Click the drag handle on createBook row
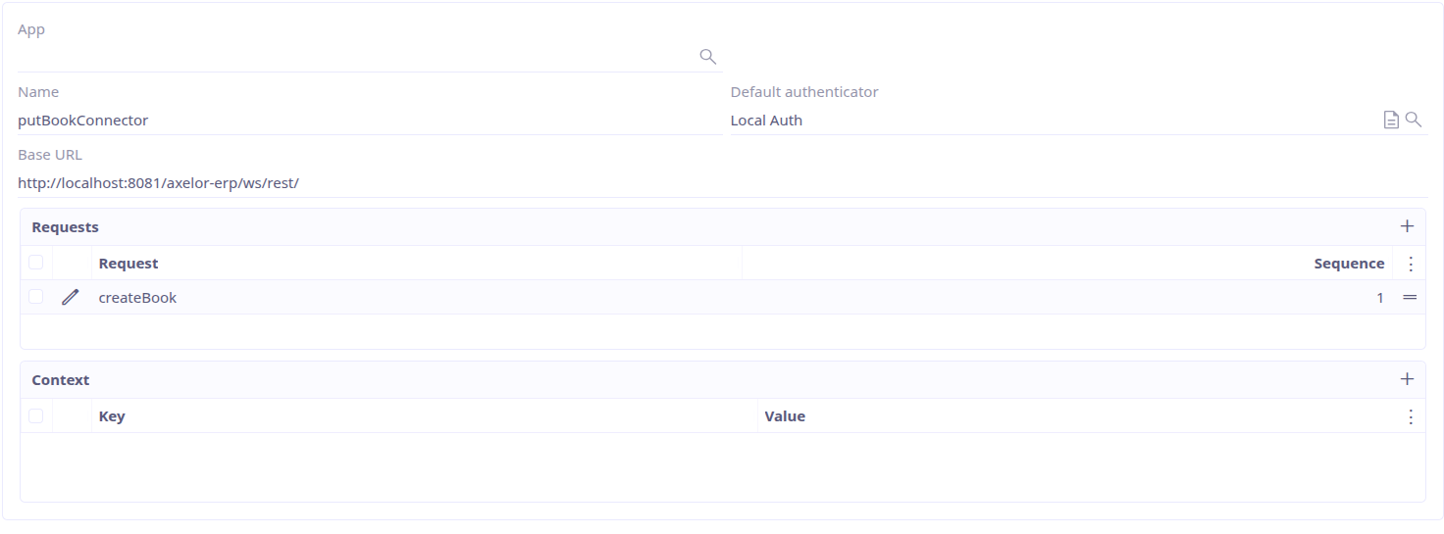Image resolution: width=1444 pixels, height=534 pixels. coord(1410,297)
